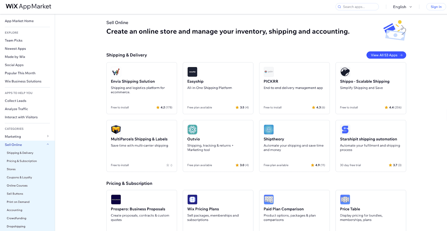This screenshot has height=231, width=447.
Task: Open the Easyship app title
Action: pos(195,81)
